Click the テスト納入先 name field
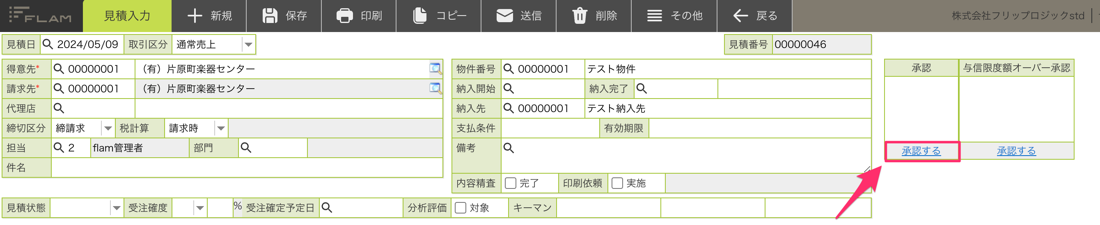Image resolution: width=1100 pixels, height=225 pixels. tap(728, 108)
